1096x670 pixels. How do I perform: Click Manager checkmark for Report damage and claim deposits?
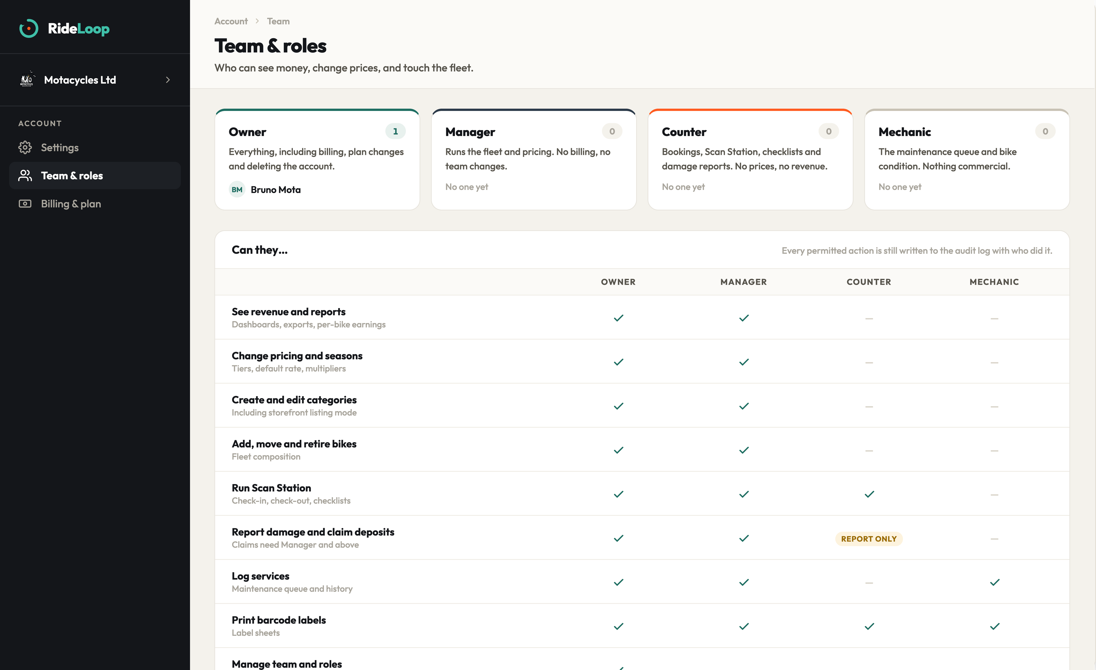point(744,538)
